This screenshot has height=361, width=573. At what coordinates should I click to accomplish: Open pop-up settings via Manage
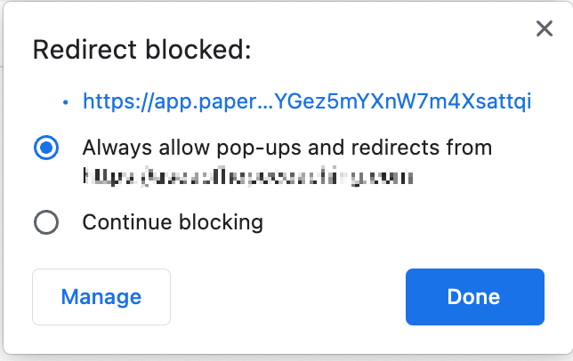tap(101, 297)
